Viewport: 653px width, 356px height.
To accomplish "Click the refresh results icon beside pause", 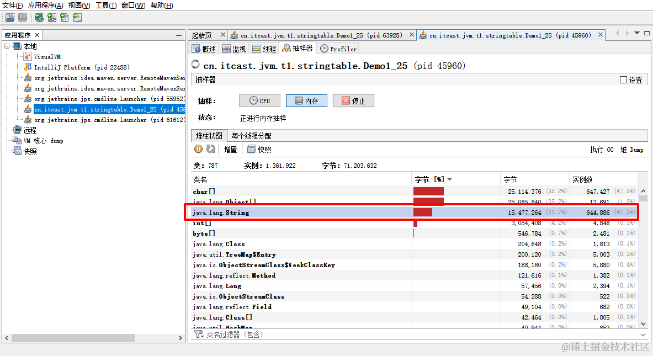I will [211, 149].
